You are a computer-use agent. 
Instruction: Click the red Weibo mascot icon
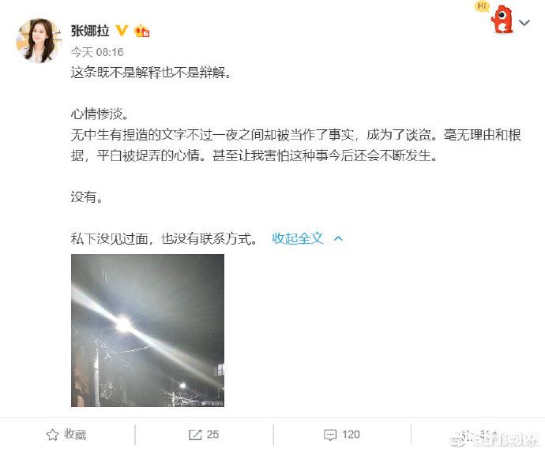pos(502,20)
